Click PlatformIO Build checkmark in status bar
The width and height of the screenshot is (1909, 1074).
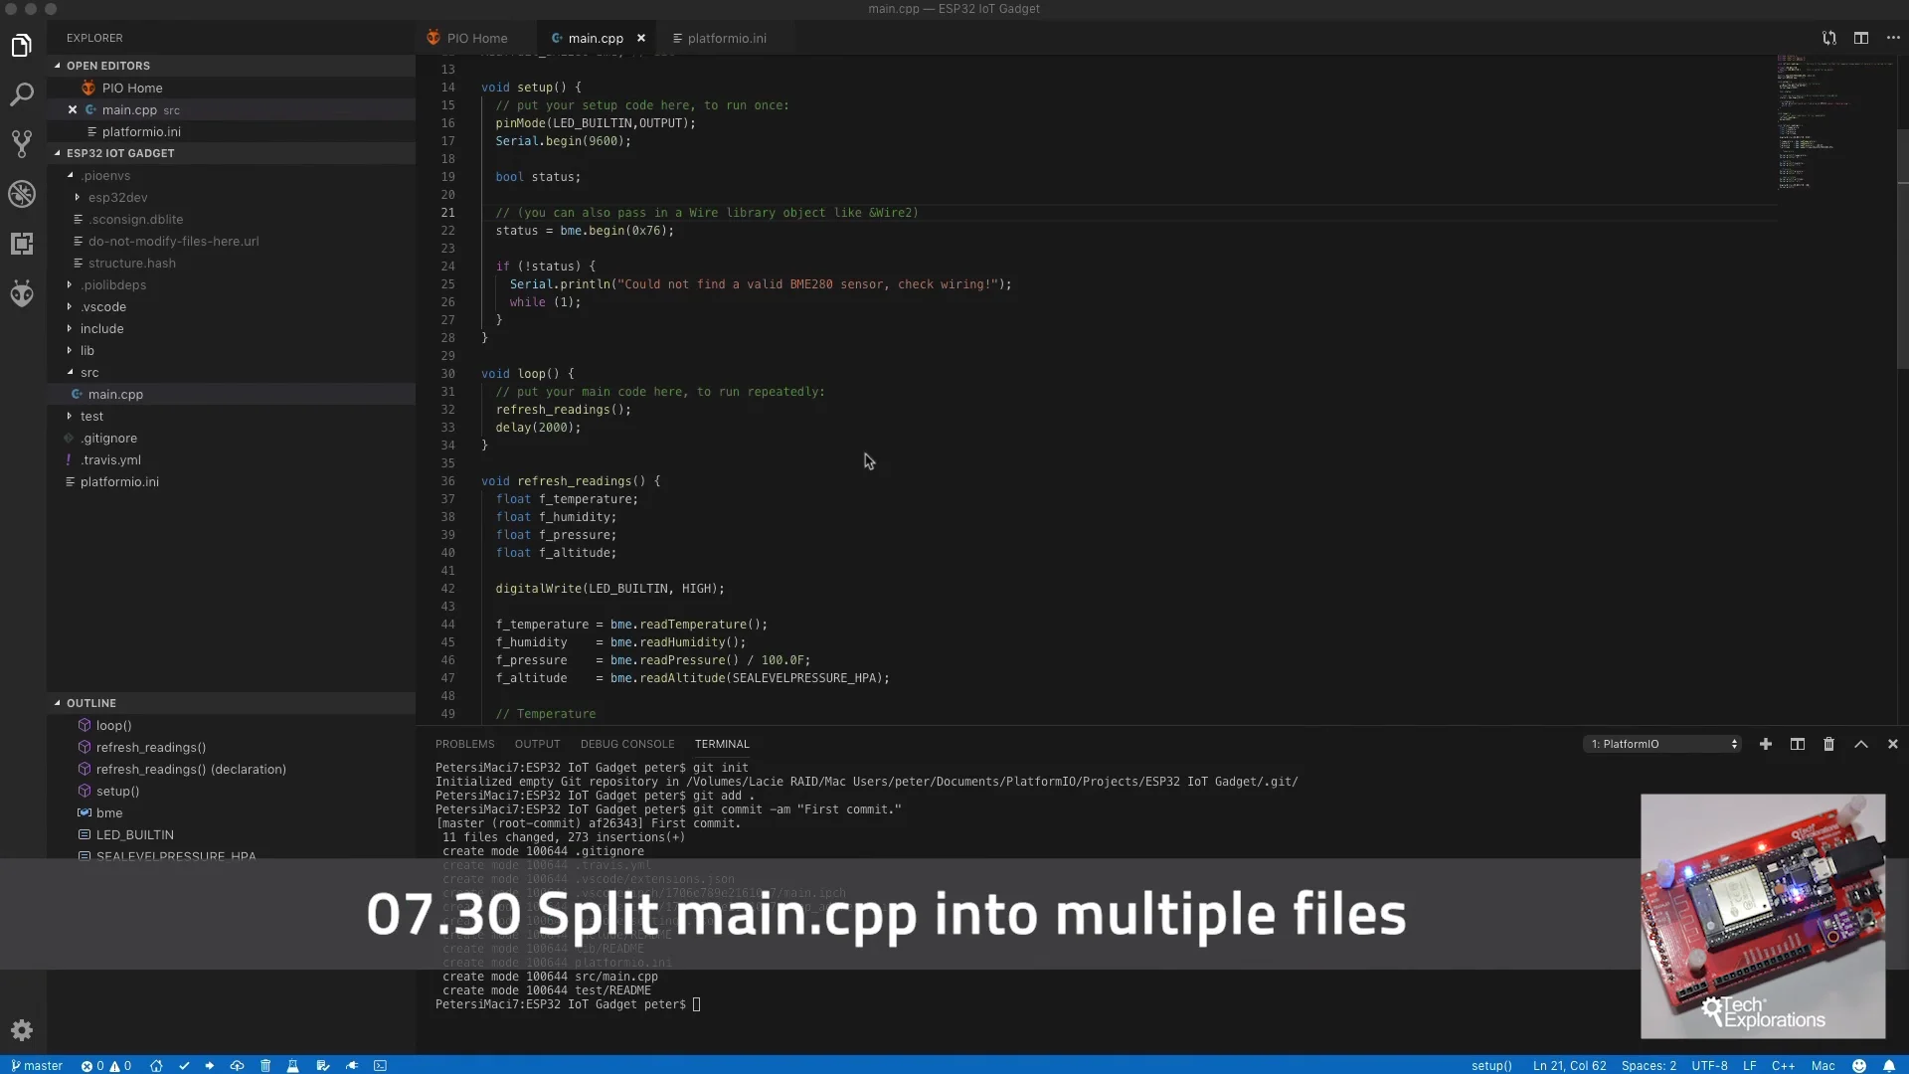tap(184, 1066)
